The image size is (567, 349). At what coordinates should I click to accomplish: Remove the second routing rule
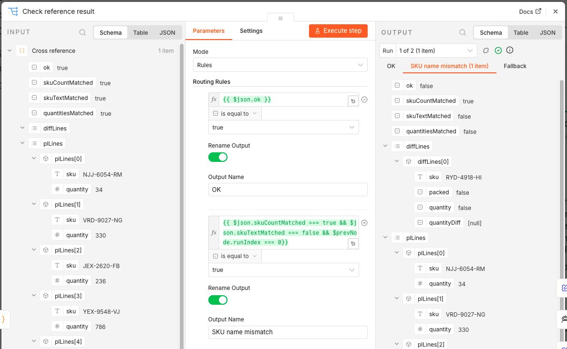pyautogui.click(x=364, y=223)
